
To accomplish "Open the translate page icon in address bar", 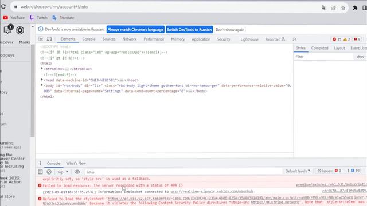I will click(324, 7).
